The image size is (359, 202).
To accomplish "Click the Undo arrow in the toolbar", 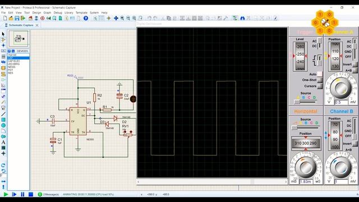I will pyautogui.click(x=149, y=18).
